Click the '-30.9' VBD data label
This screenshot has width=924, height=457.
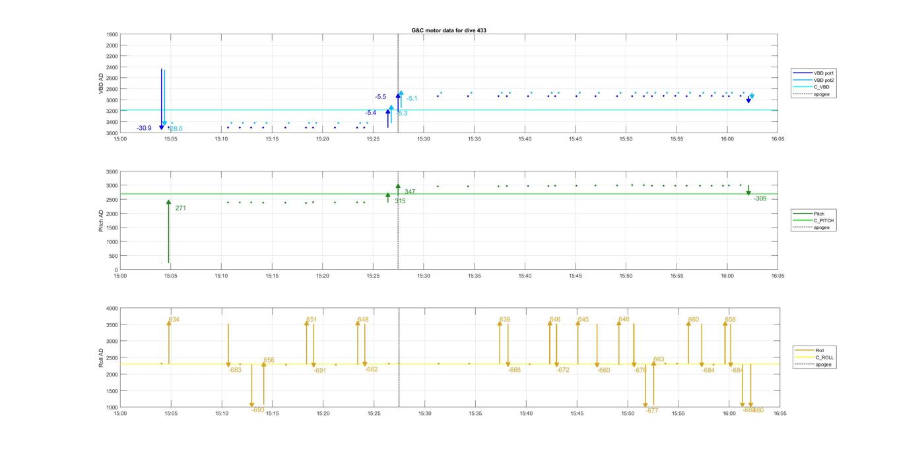pos(144,128)
